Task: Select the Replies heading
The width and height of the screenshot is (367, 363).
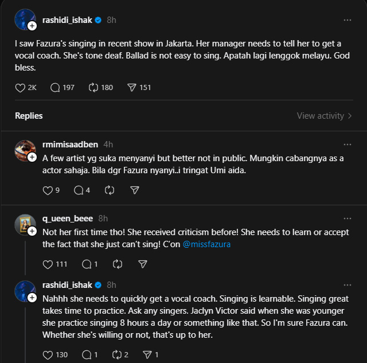Action: (x=29, y=116)
